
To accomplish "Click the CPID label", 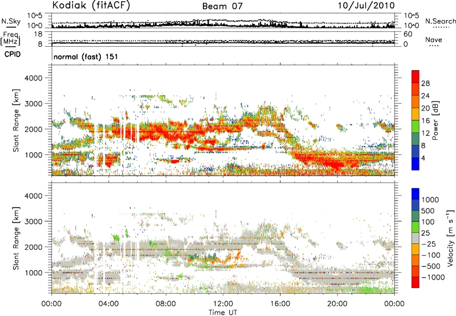I will pyautogui.click(x=13, y=54).
